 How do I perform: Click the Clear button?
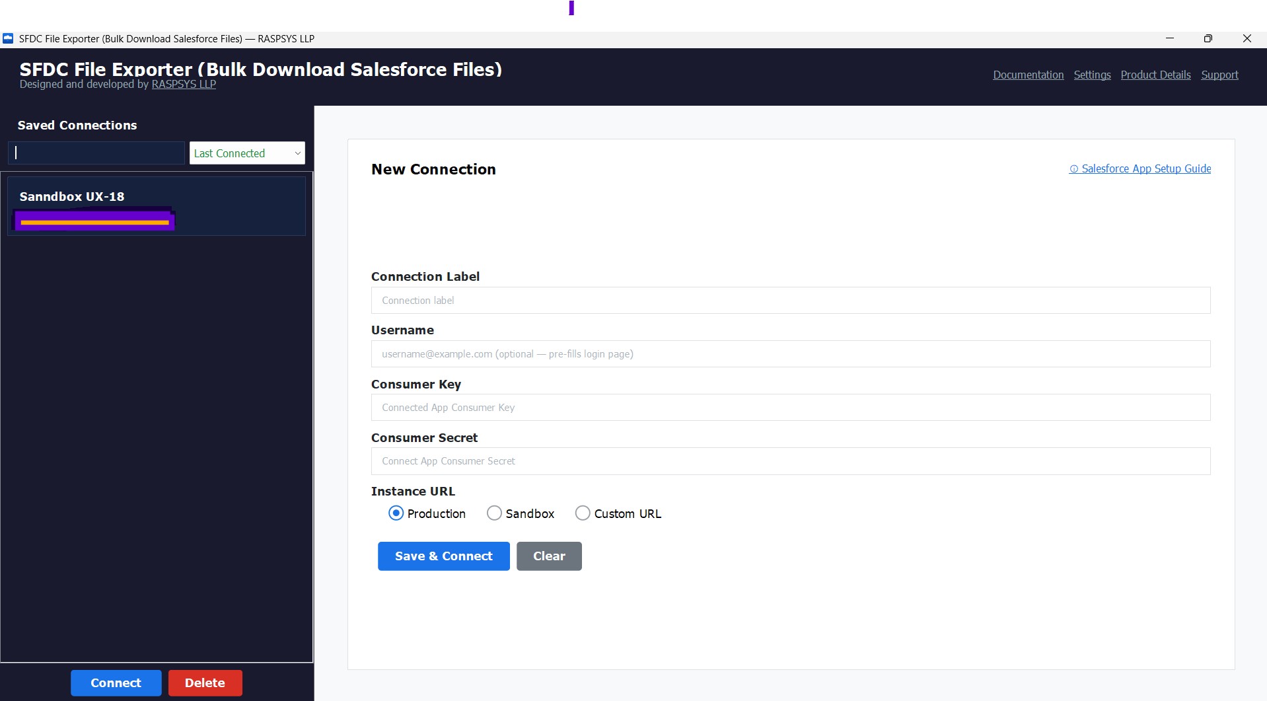(x=548, y=556)
